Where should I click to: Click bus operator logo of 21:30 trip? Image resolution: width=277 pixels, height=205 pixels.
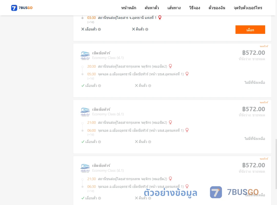coord(85,168)
